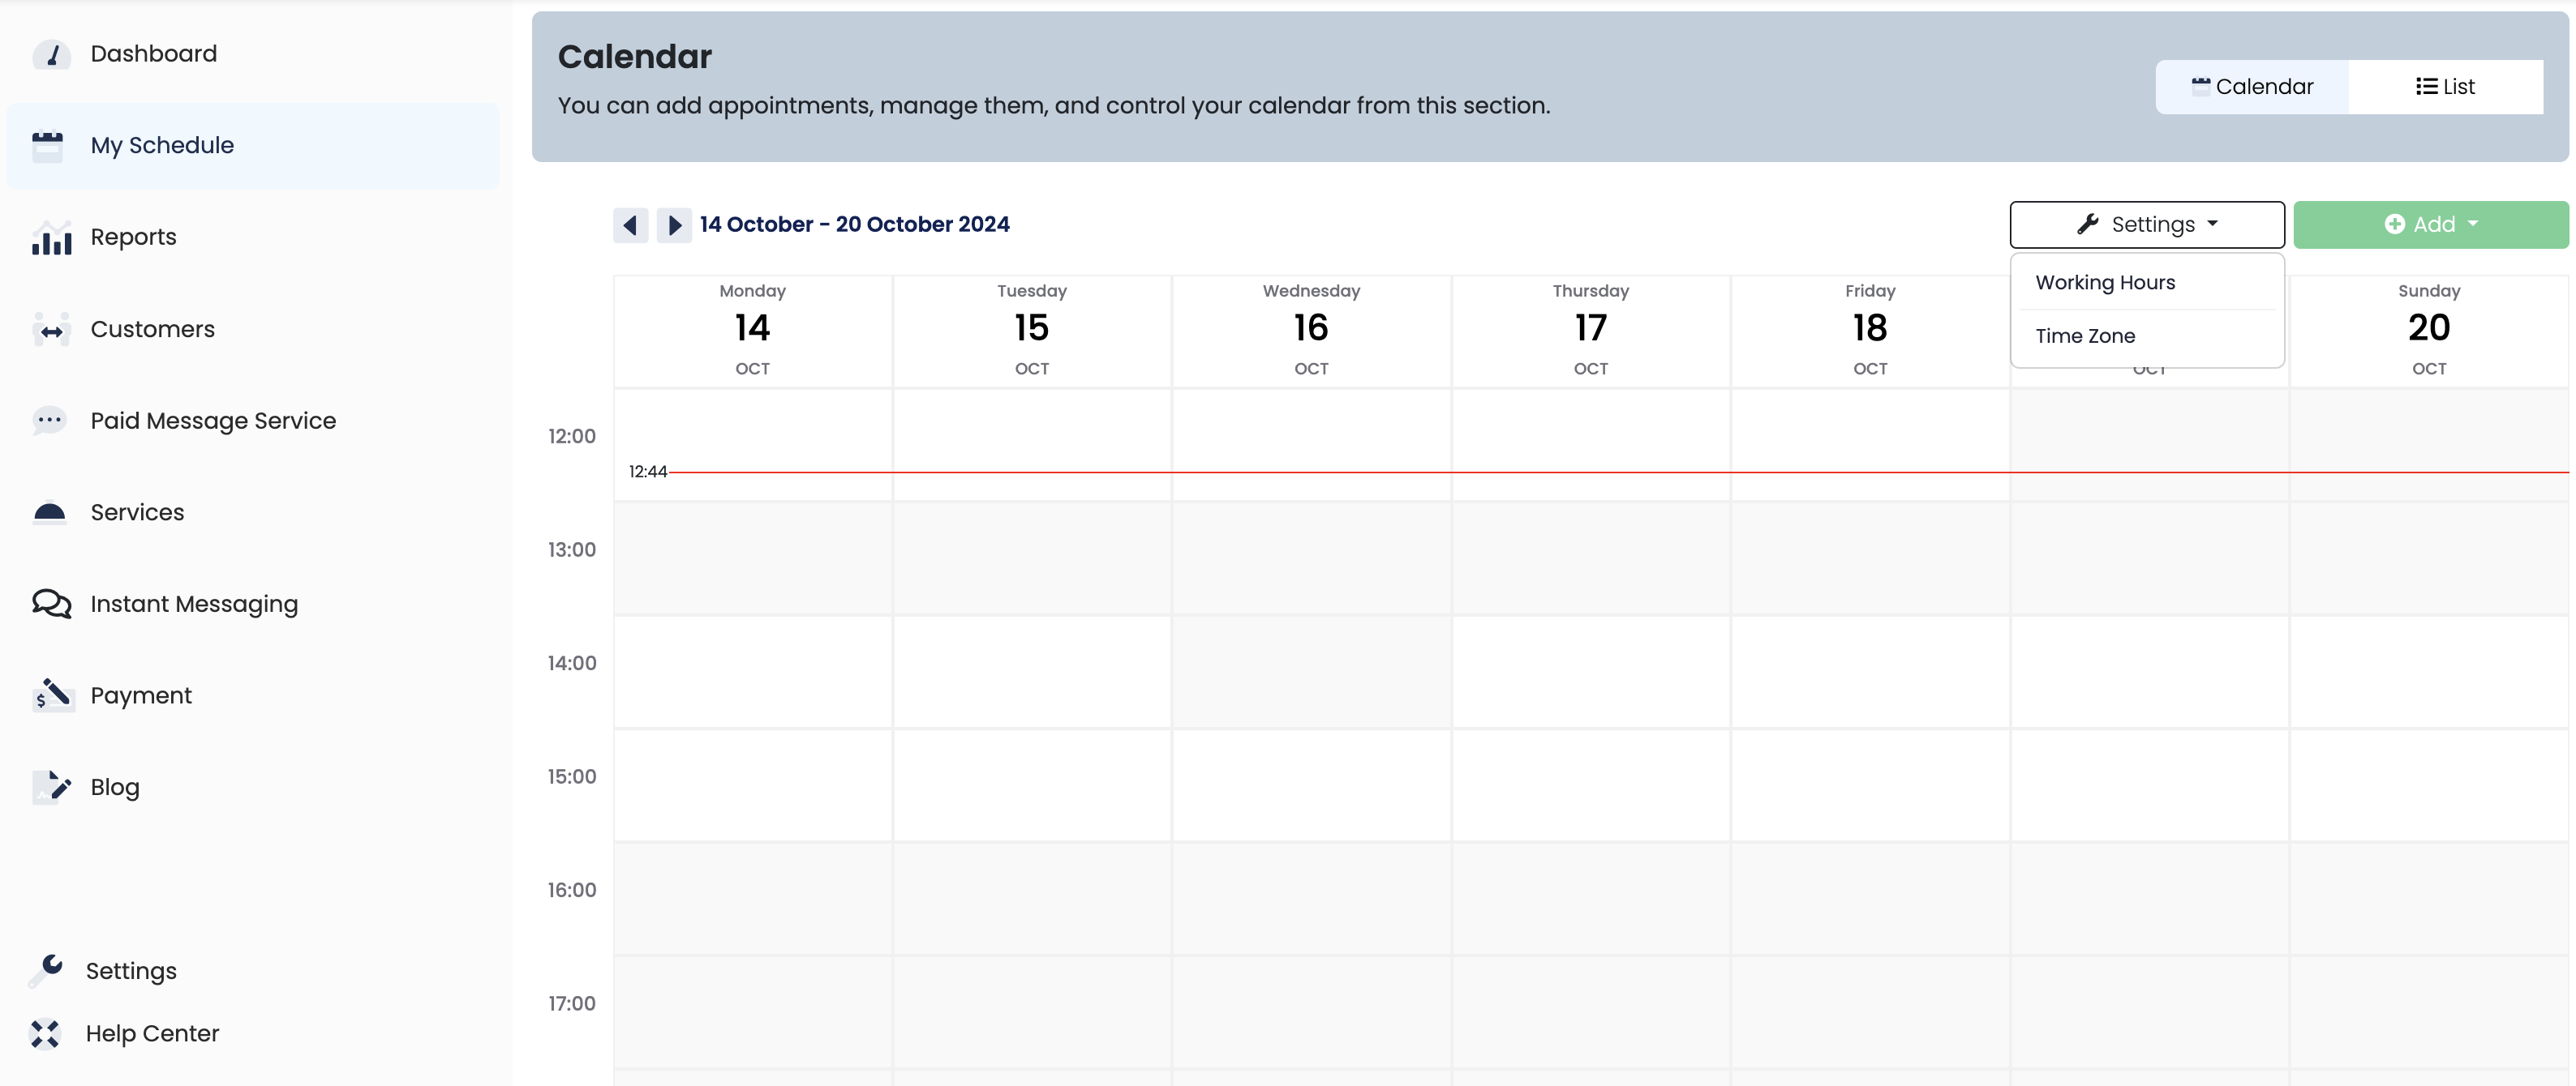Click the Customers sidebar icon
The width and height of the screenshot is (2576, 1086).
click(x=51, y=330)
